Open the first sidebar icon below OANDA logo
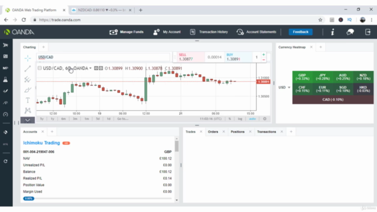This screenshot has height=212, width=377. pos(5,45)
